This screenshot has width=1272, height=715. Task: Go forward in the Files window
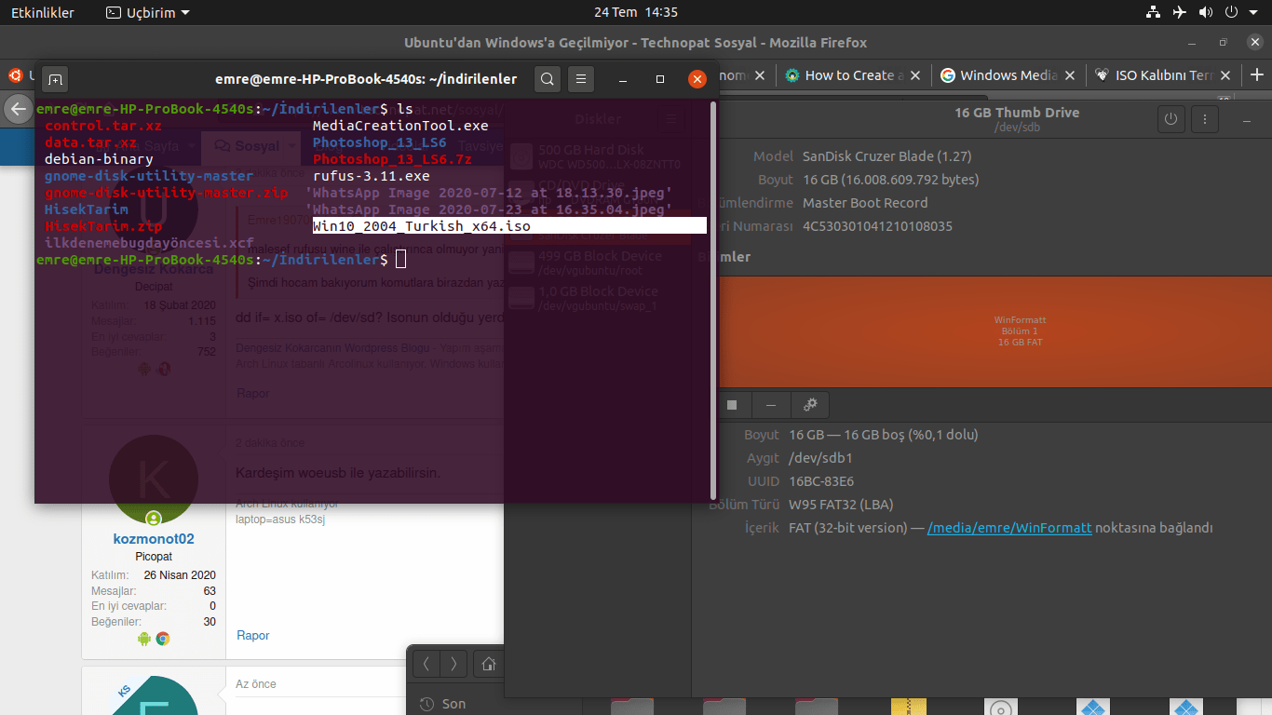tap(453, 664)
